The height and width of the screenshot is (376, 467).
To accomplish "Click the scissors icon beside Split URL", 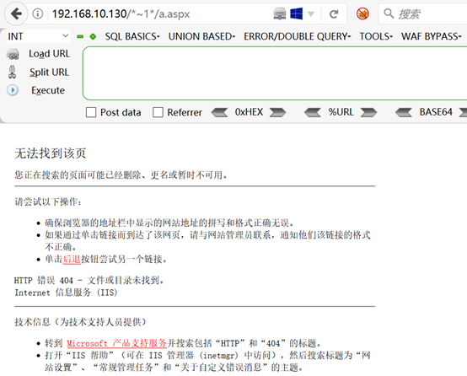I will point(12,72).
